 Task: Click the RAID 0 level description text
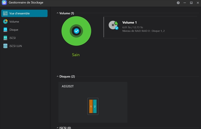(x=143, y=31)
